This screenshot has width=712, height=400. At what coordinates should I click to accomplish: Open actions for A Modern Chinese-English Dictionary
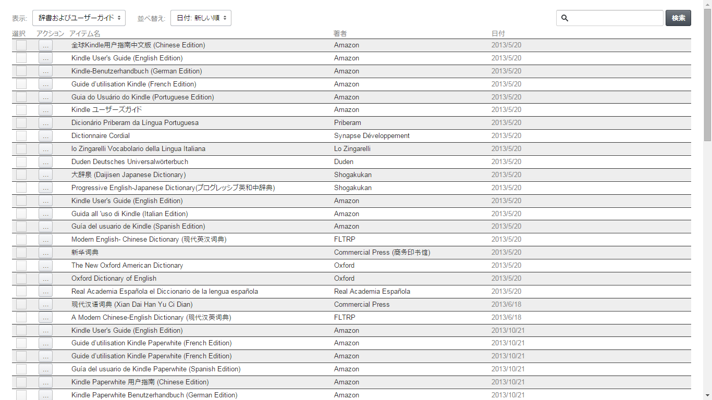(x=45, y=318)
